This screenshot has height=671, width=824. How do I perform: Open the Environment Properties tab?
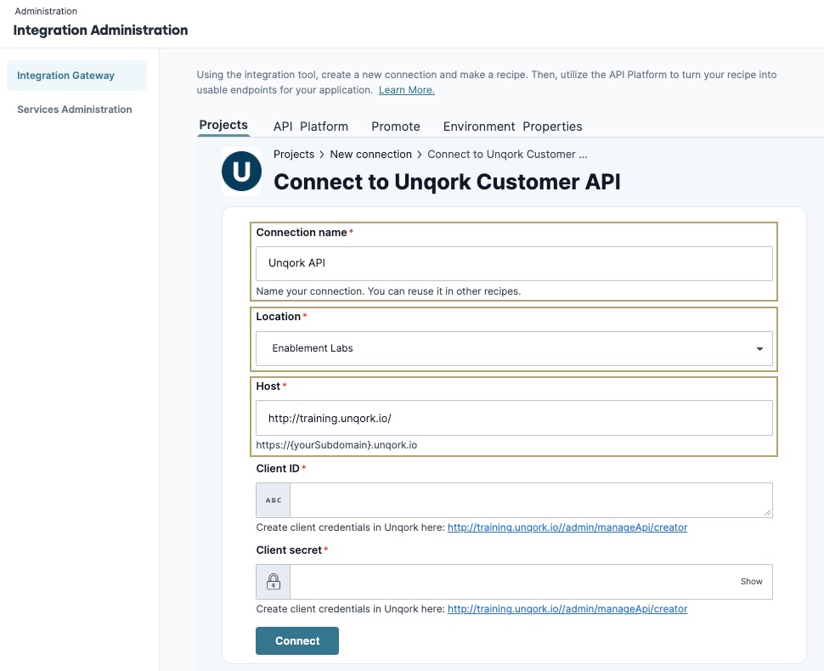pos(512,127)
